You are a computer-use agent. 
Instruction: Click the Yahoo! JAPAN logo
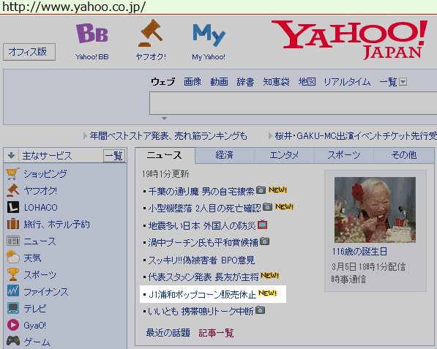tap(349, 40)
